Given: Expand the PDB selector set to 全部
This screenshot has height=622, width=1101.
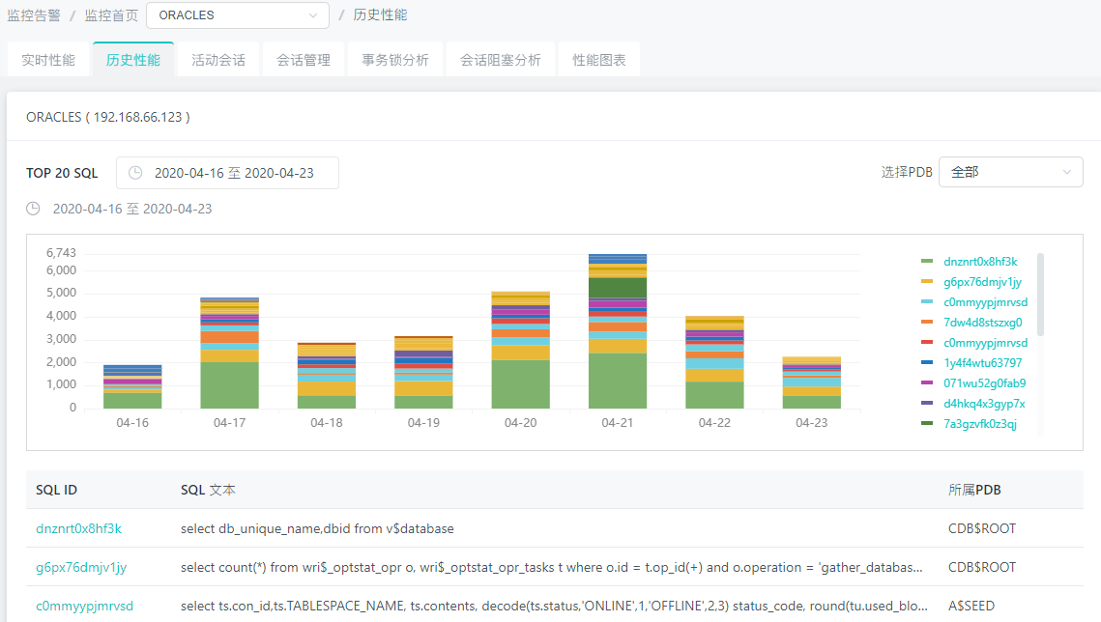Looking at the screenshot, I should [x=1010, y=172].
